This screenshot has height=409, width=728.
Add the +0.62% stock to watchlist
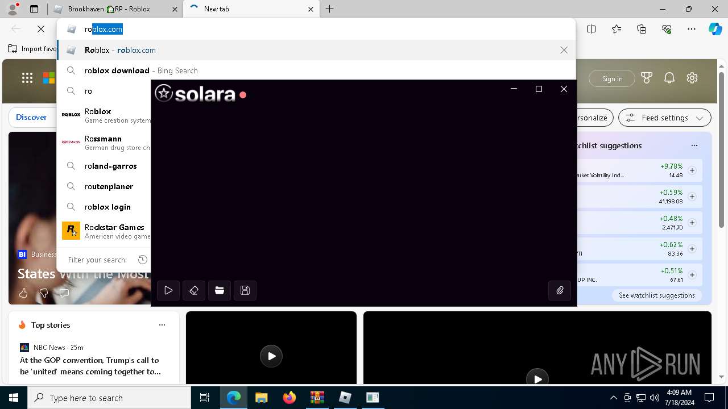click(x=692, y=249)
